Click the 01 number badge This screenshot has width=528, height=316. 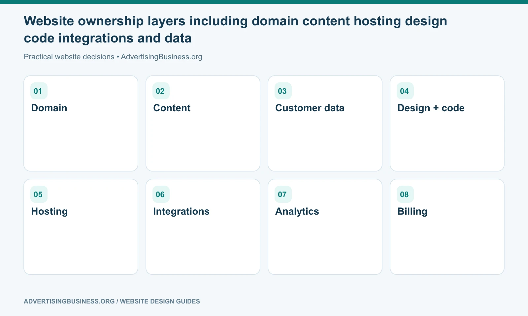(x=39, y=91)
